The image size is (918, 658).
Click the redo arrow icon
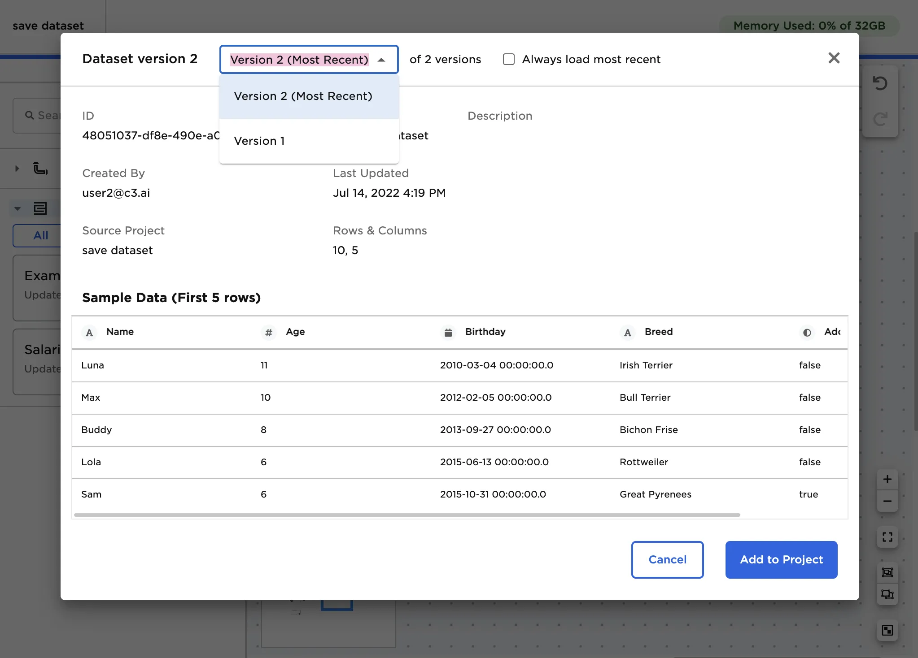click(x=880, y=119)
